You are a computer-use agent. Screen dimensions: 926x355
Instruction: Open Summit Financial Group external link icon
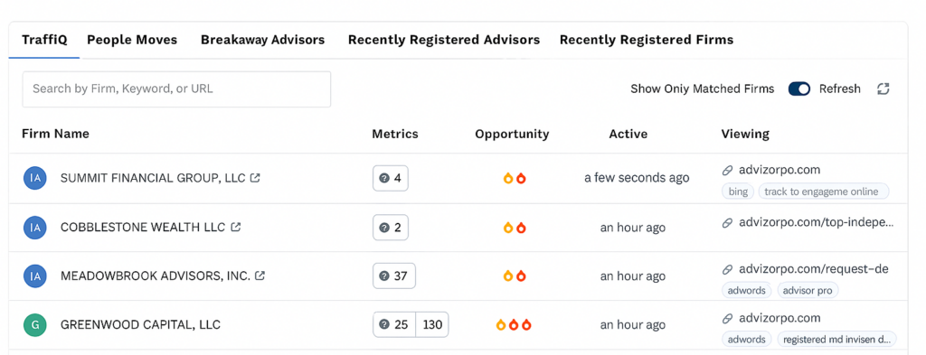(x=255, y=177)
